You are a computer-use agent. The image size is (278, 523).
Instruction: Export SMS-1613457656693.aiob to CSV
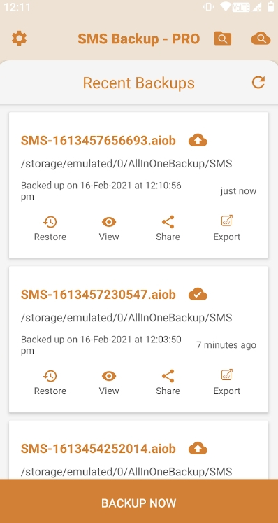[227, 228]
